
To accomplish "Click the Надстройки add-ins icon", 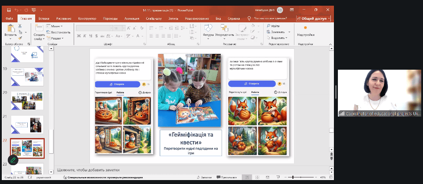I will pyautogui.click(x=305, y=29).
